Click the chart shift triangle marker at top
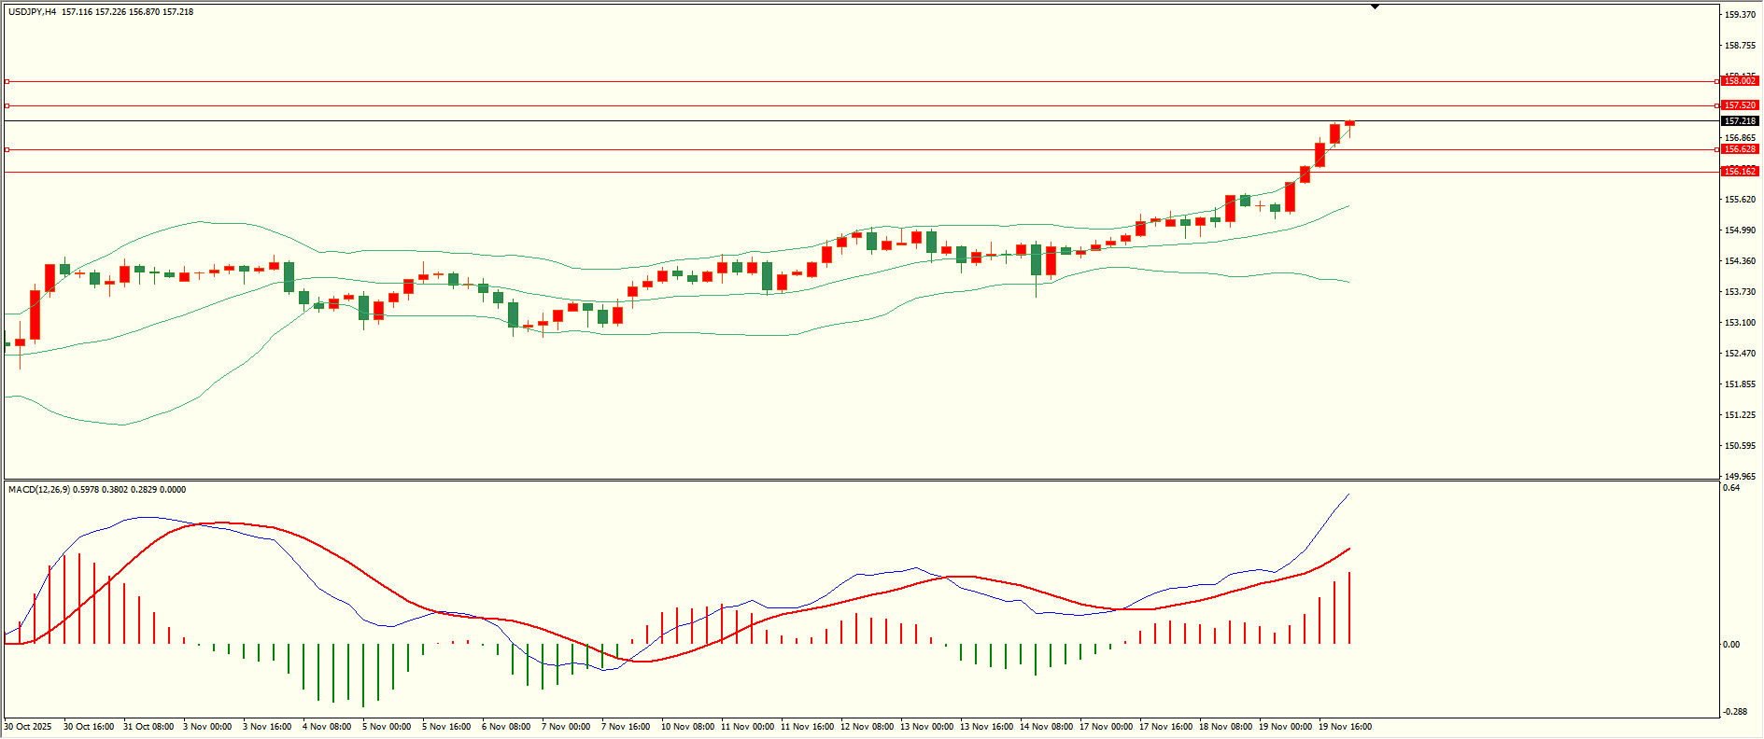 1375,7
